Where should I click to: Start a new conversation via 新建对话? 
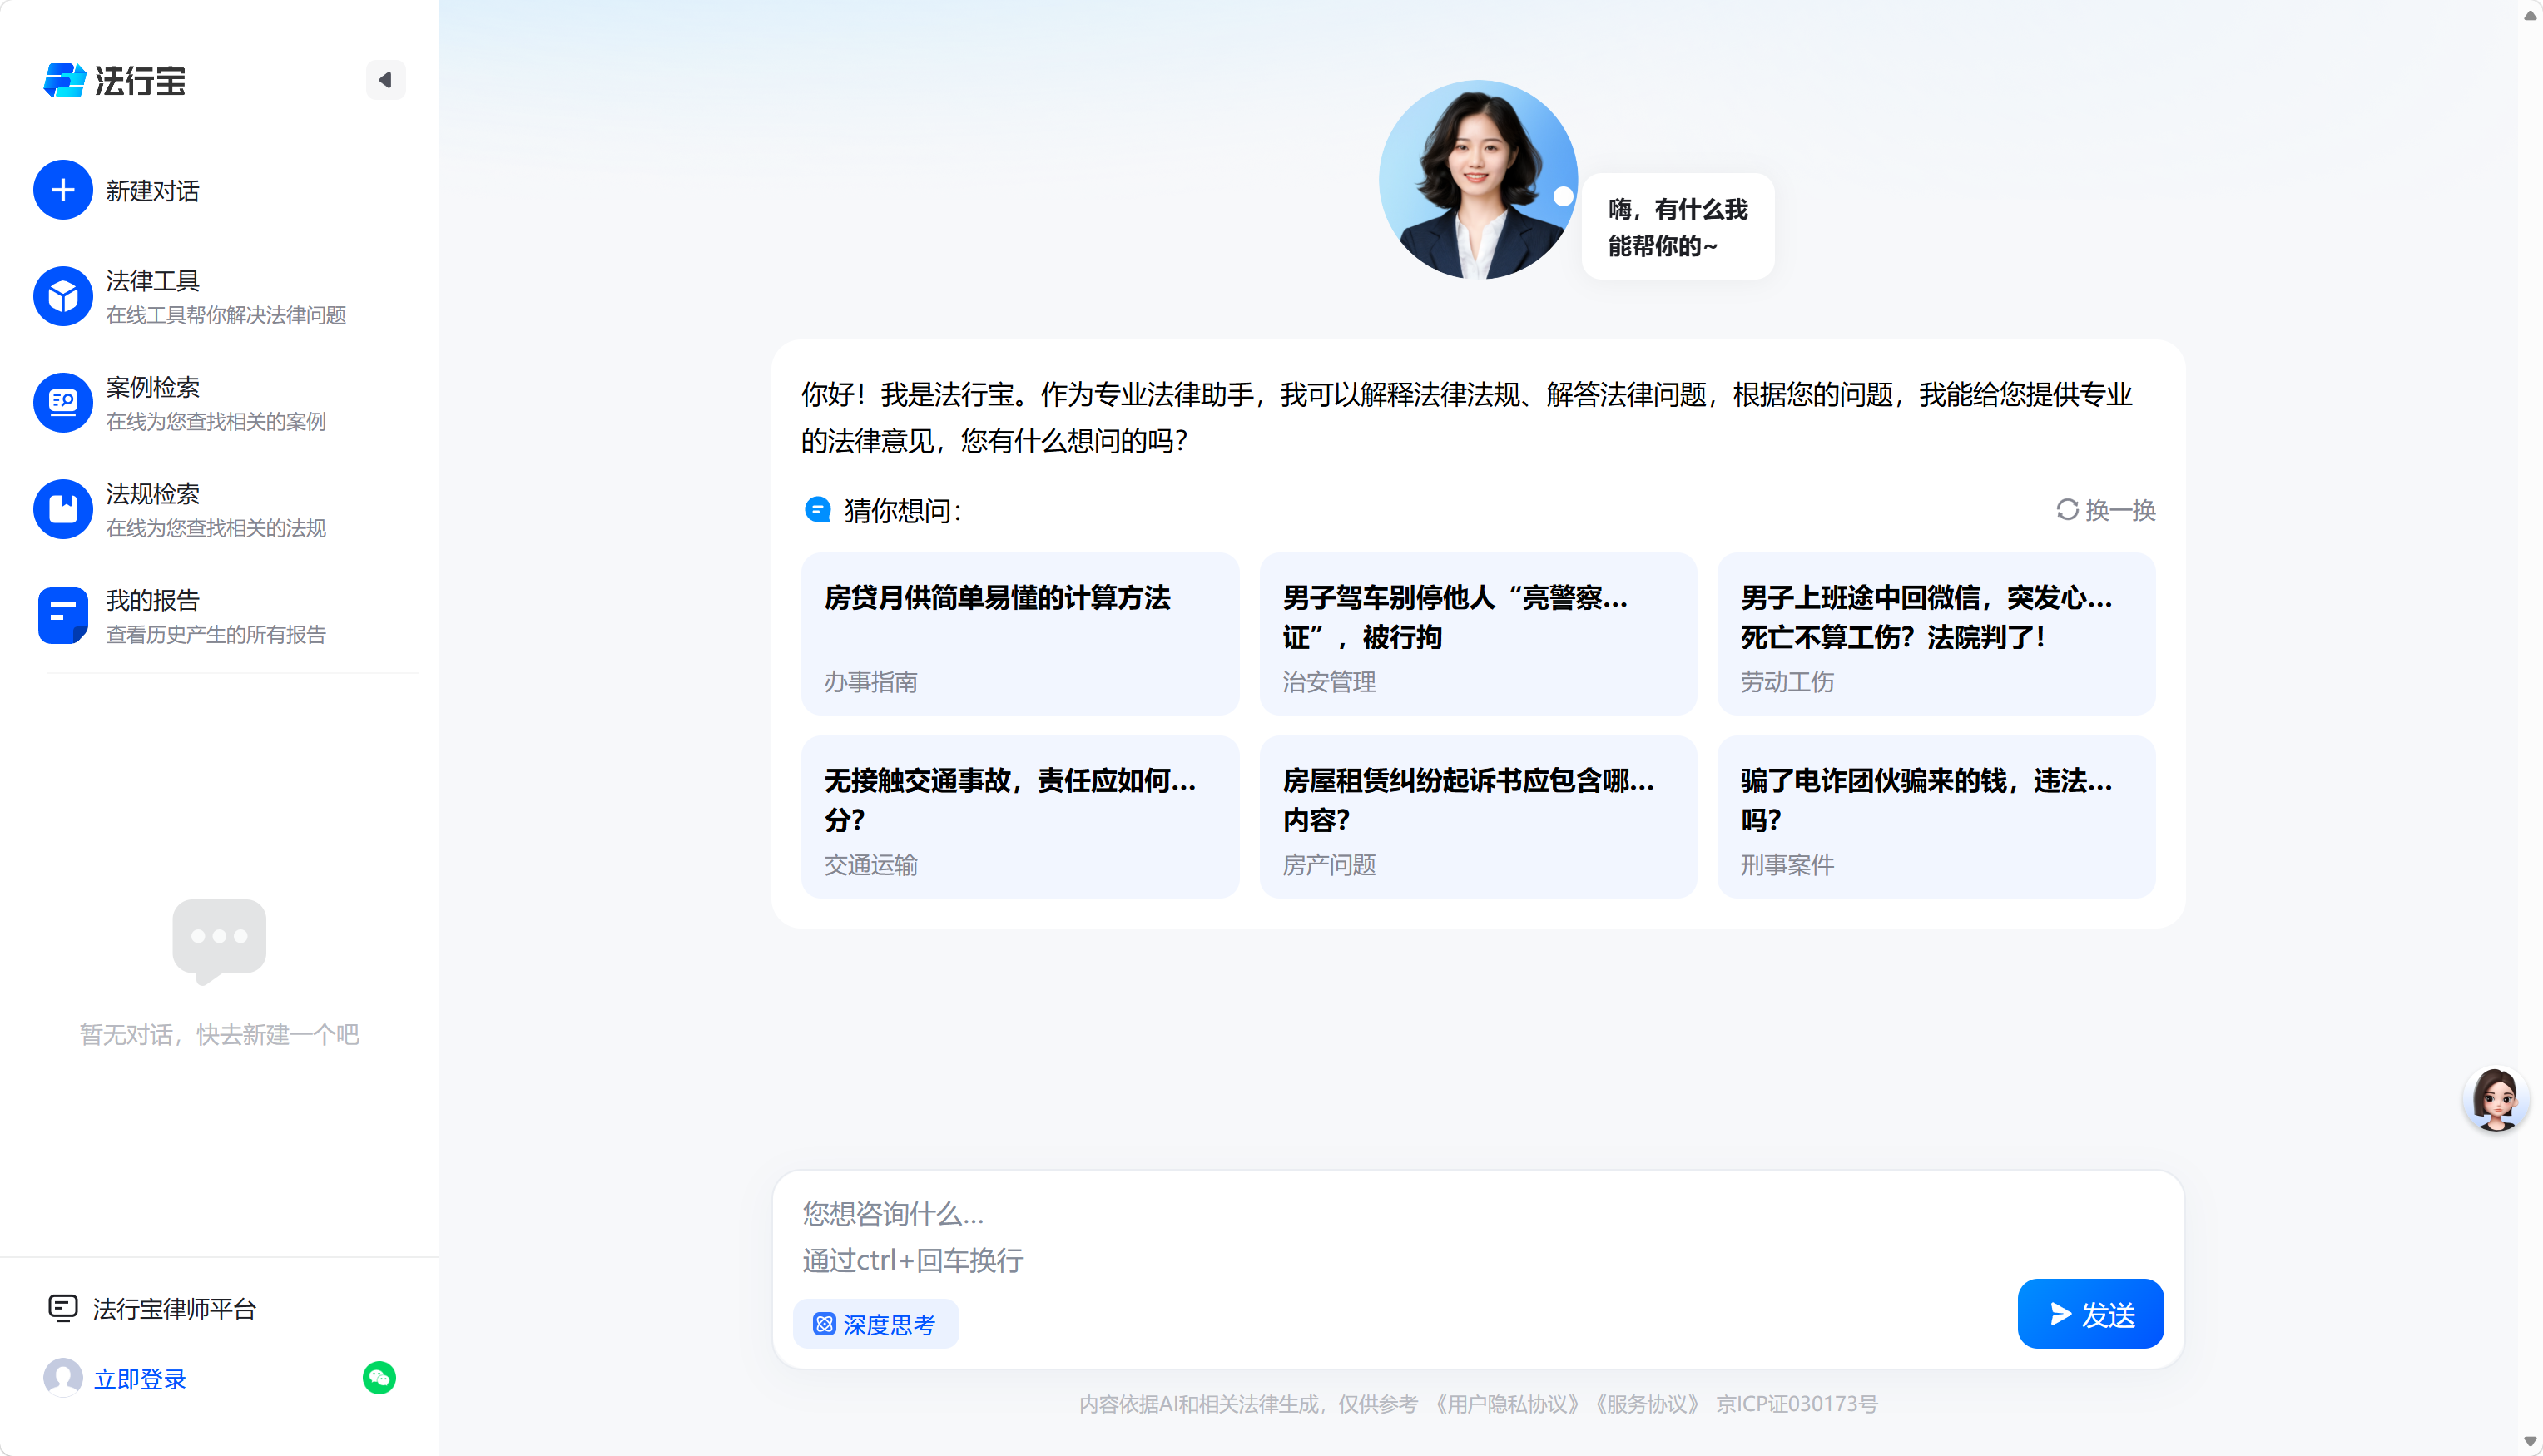click(153, 191)
